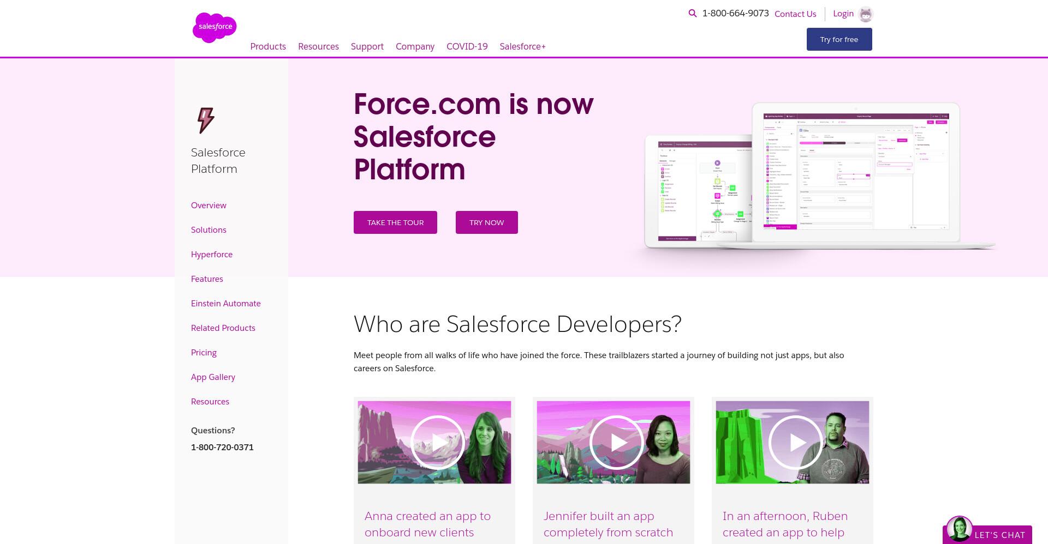This screenshot has height=544, width=1048.
Task: Open the Products menu
Action: tap(268, 46)
